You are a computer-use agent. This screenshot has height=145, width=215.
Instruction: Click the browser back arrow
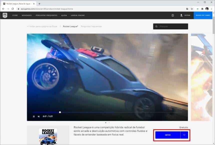3,9
